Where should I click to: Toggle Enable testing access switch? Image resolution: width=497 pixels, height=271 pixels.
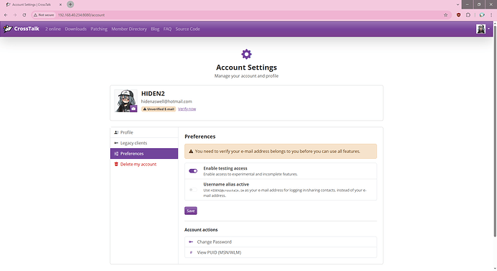(x=193, y=171)
